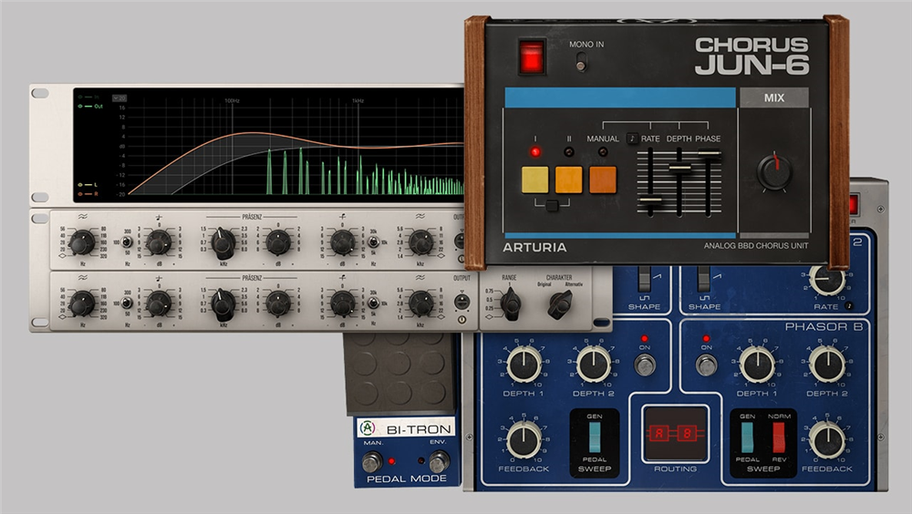
Task: Click upper channel Präsenz dB knob
Action: (278, 242)
